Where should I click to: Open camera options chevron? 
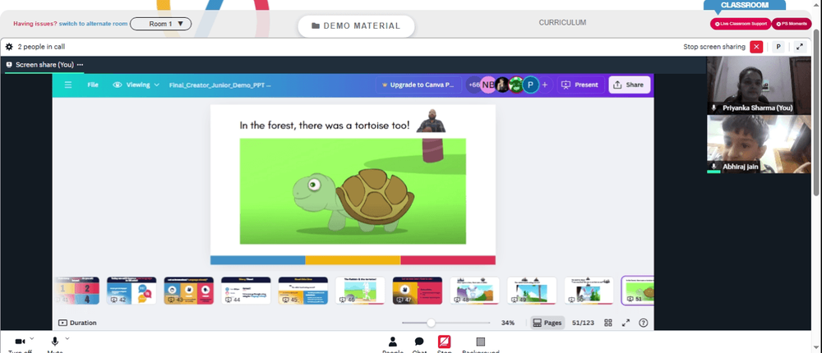32,339
